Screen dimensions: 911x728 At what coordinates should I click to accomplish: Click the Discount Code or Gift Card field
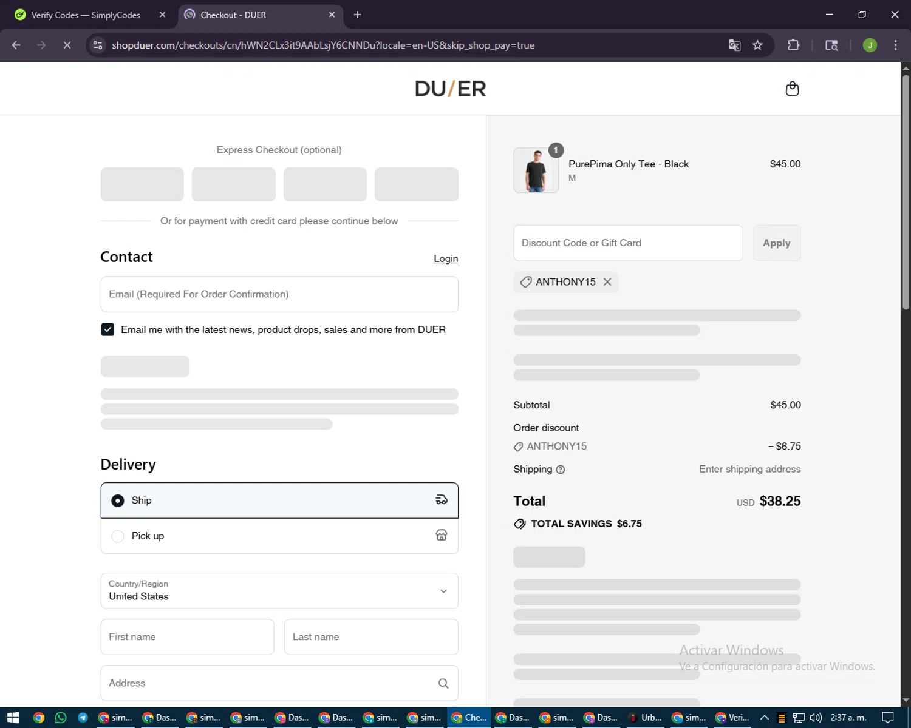click(628, 243)
